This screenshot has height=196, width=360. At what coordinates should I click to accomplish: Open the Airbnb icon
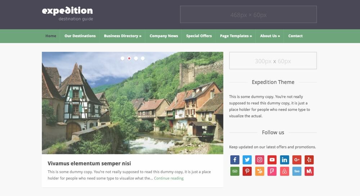click(284, 171)
